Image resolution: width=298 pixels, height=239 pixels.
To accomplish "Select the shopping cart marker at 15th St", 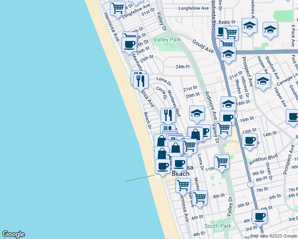I will [223, 129].
